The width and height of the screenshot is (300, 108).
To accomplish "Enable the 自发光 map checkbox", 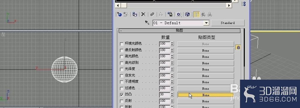I will click(121, 76).
